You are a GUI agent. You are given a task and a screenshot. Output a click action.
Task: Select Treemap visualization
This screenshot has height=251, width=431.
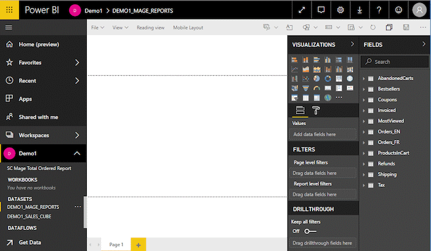tap(339, 79)
